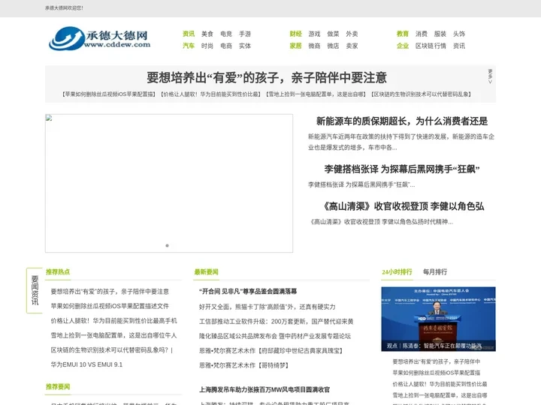
Task: Open the 资讯 link after 区块链行情
Action: [459, 46]
